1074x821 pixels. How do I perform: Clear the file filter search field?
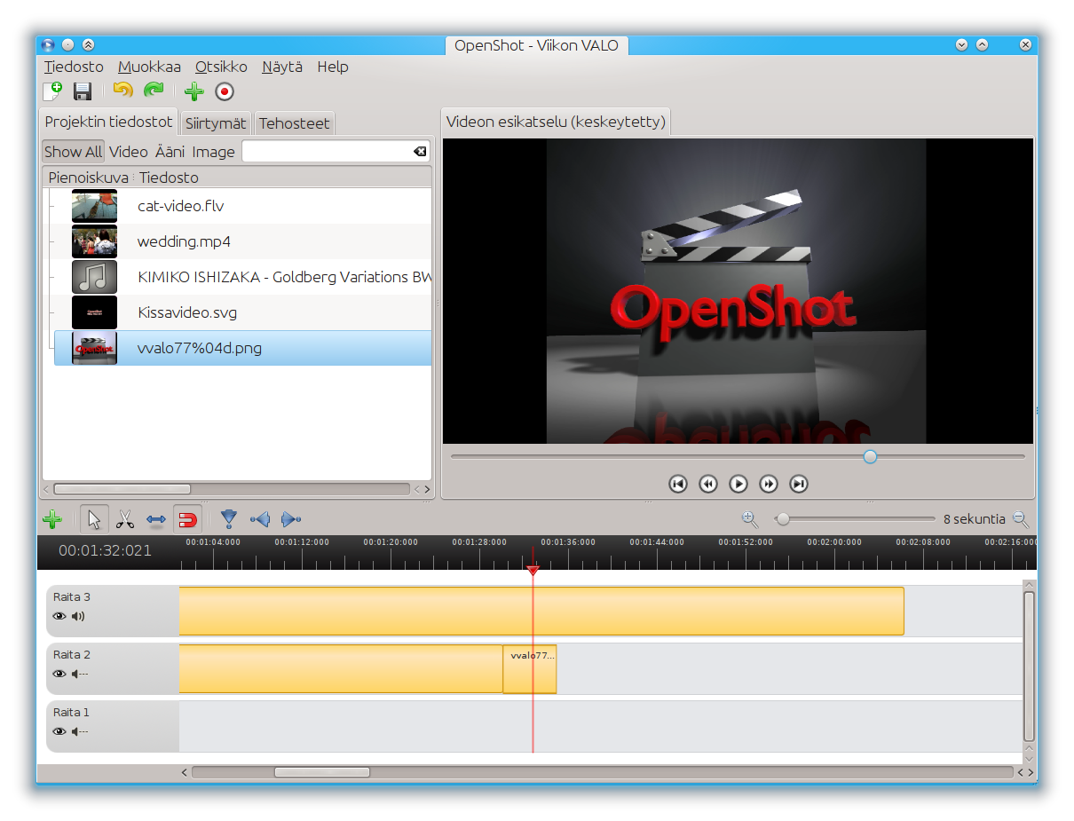[420, 152]
